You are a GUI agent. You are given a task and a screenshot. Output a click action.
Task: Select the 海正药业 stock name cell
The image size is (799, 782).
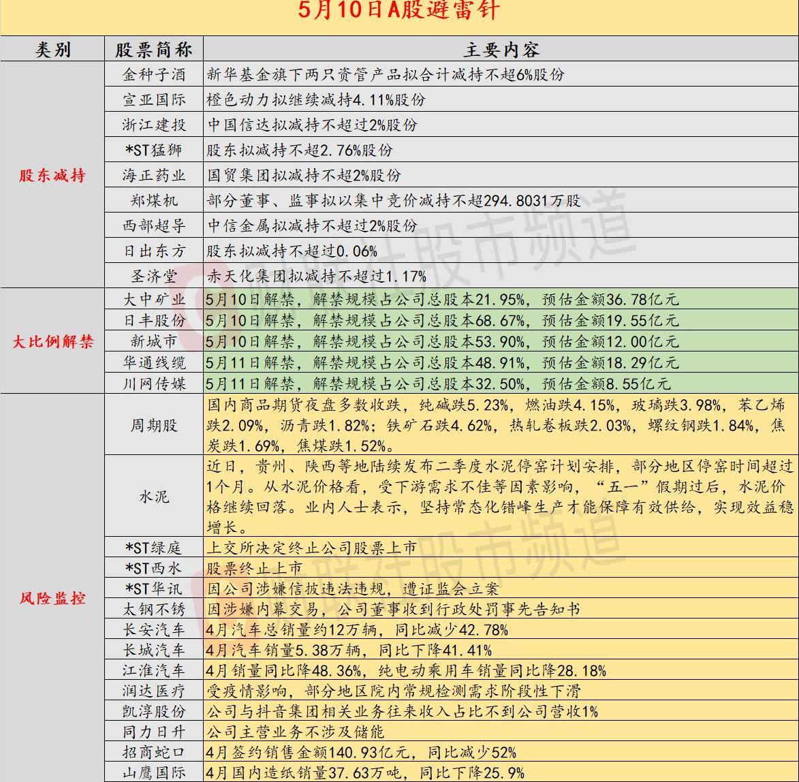pyautogui.click(x=154, y=175)
